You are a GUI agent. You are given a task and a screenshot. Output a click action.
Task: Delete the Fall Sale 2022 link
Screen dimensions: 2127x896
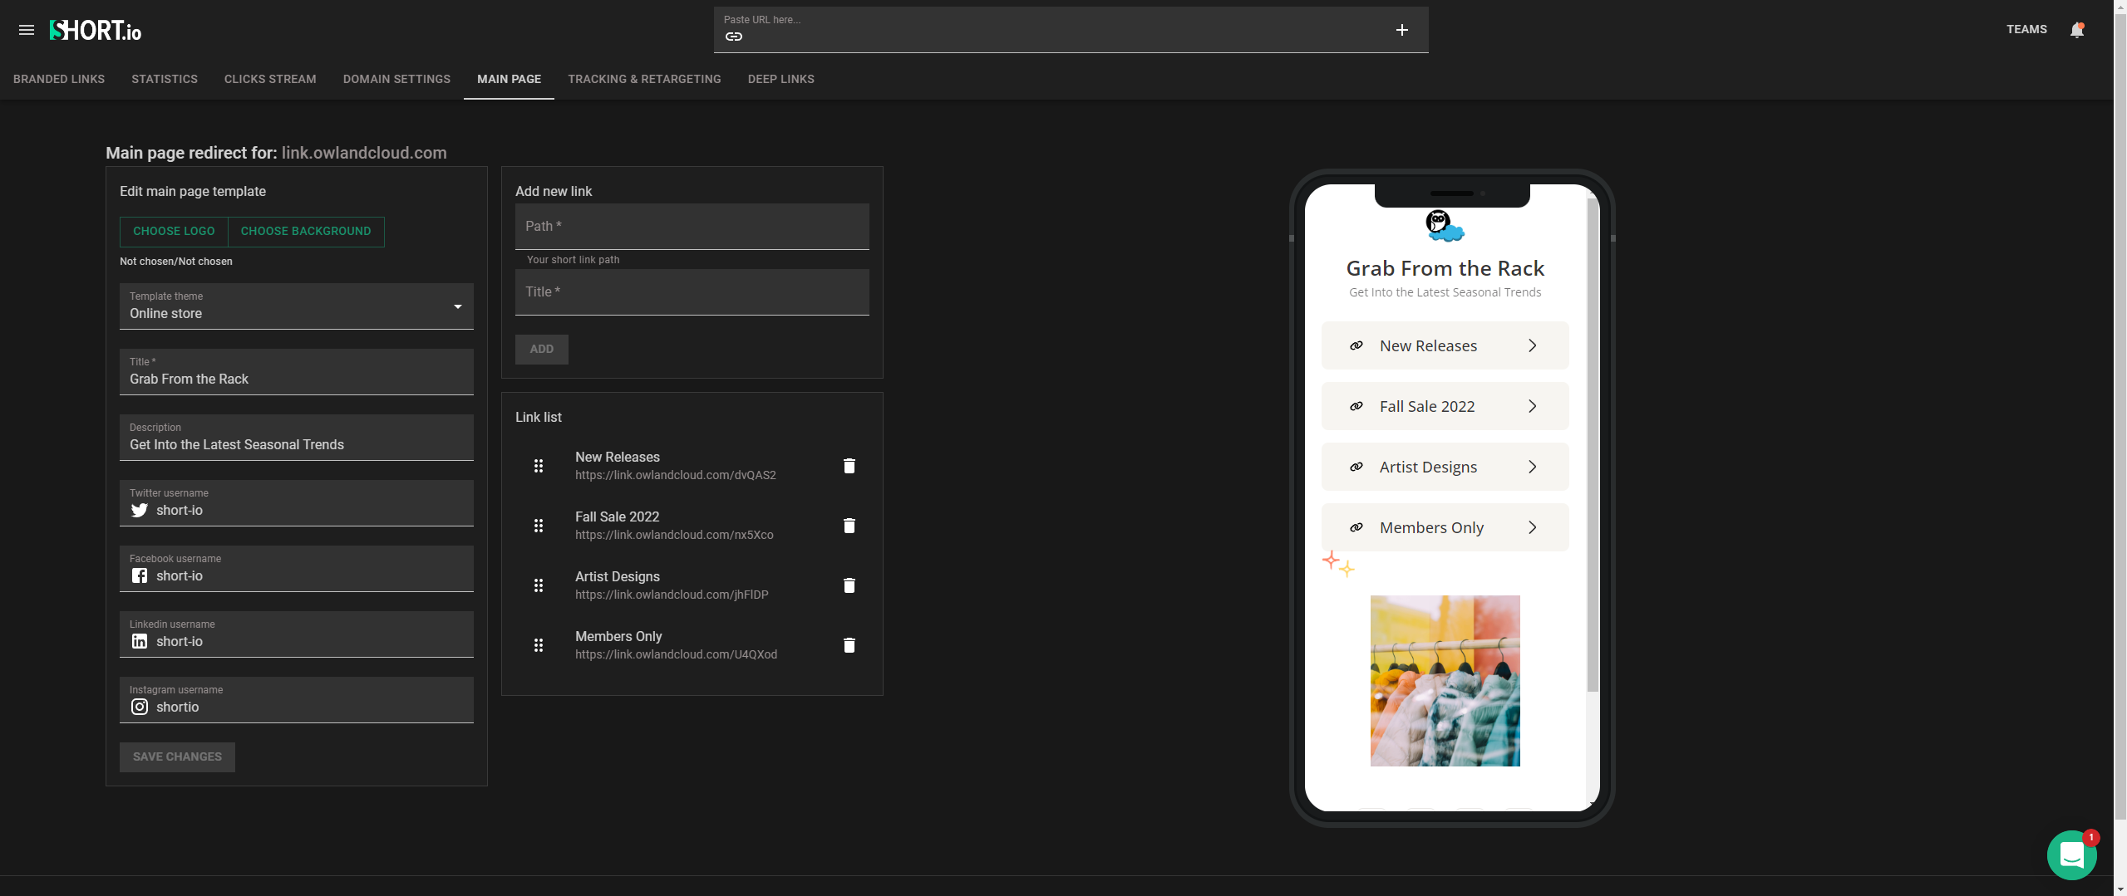(x=849, y=526)
